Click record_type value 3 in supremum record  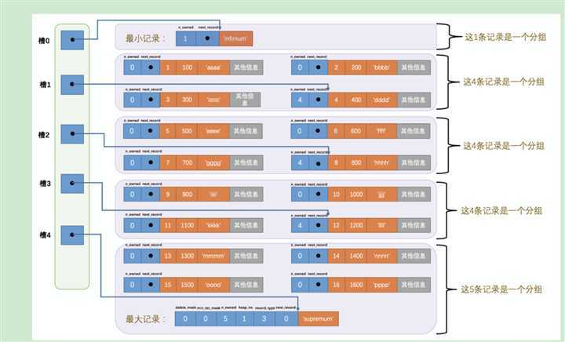coord(264,318)
